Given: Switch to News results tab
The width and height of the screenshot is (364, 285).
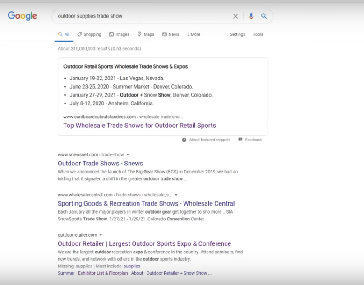Looking at the screenshot, I should [x=170, y=34].
